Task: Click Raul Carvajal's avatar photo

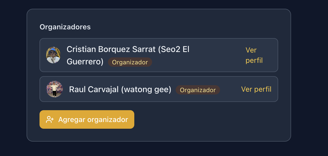Action: pyautogui.click(x=54, y=89)
